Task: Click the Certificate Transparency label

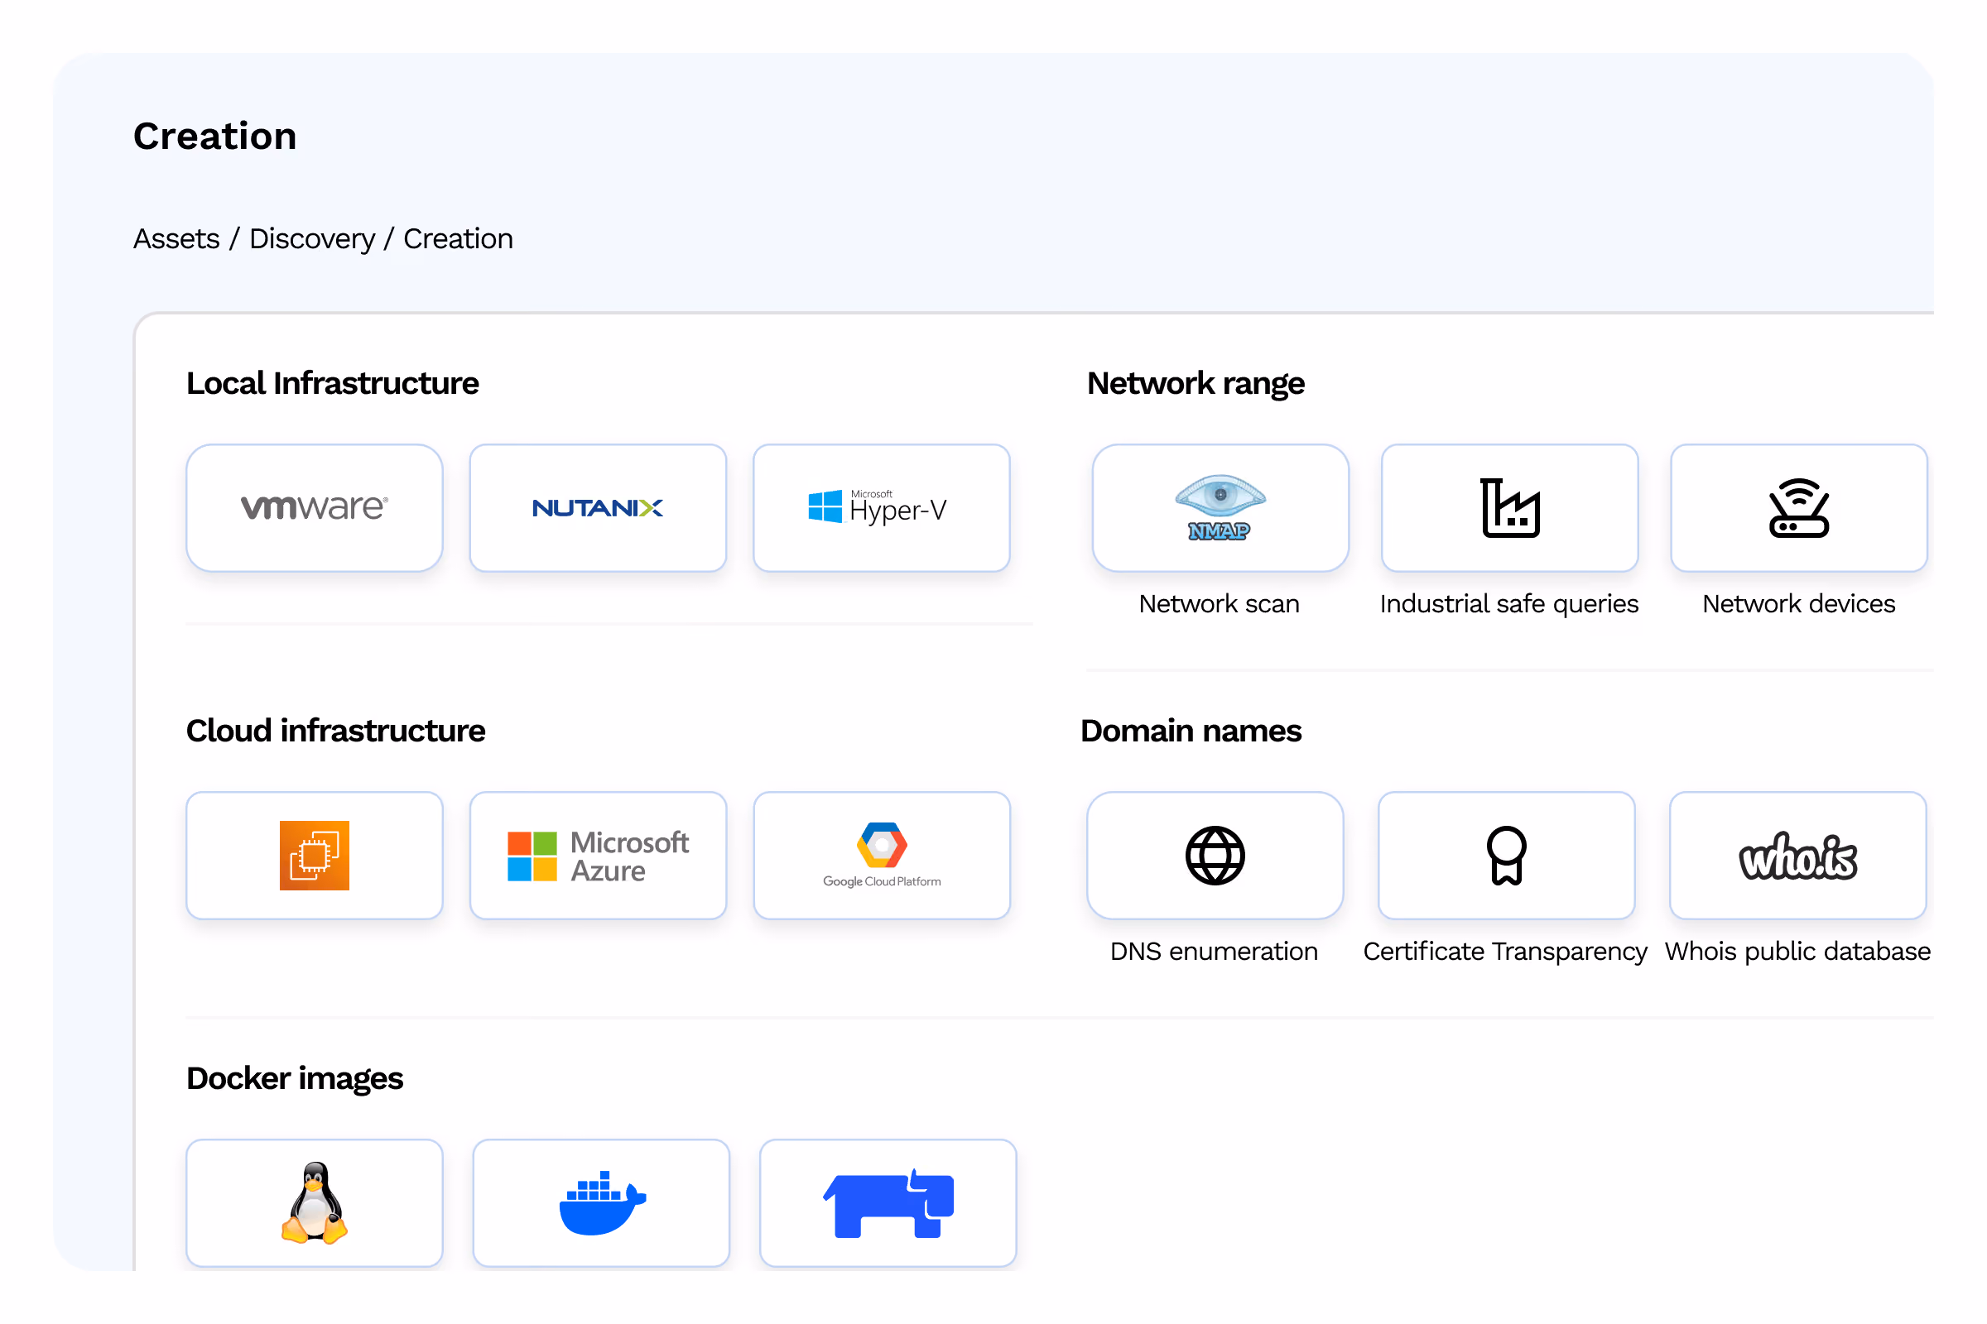Action: pos(1505,952)
